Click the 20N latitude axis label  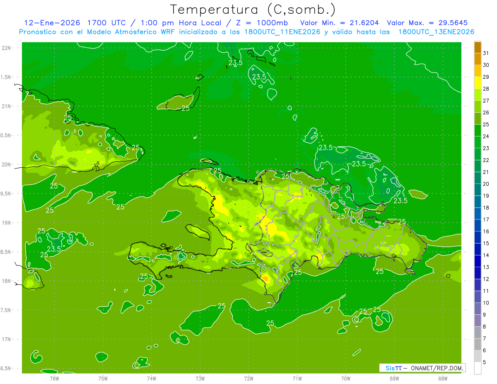[6, 164]
